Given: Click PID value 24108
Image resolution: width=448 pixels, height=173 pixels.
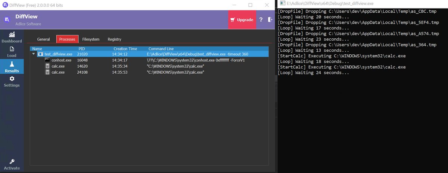Looking at the screenshot, I should (x=82, y=72).
